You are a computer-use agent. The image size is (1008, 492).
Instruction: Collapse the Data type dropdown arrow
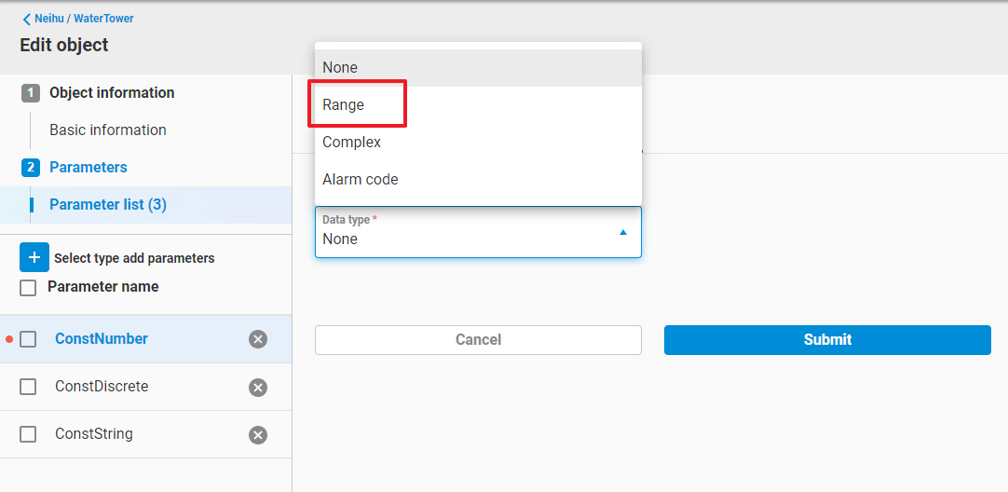click(x=623, y=232)
